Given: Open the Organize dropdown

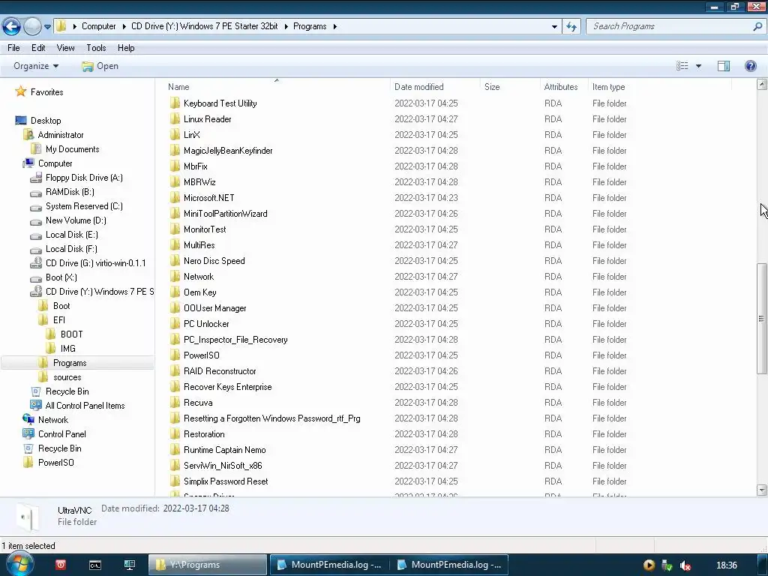Looking at the screenshot, I should tap(36, 66).
